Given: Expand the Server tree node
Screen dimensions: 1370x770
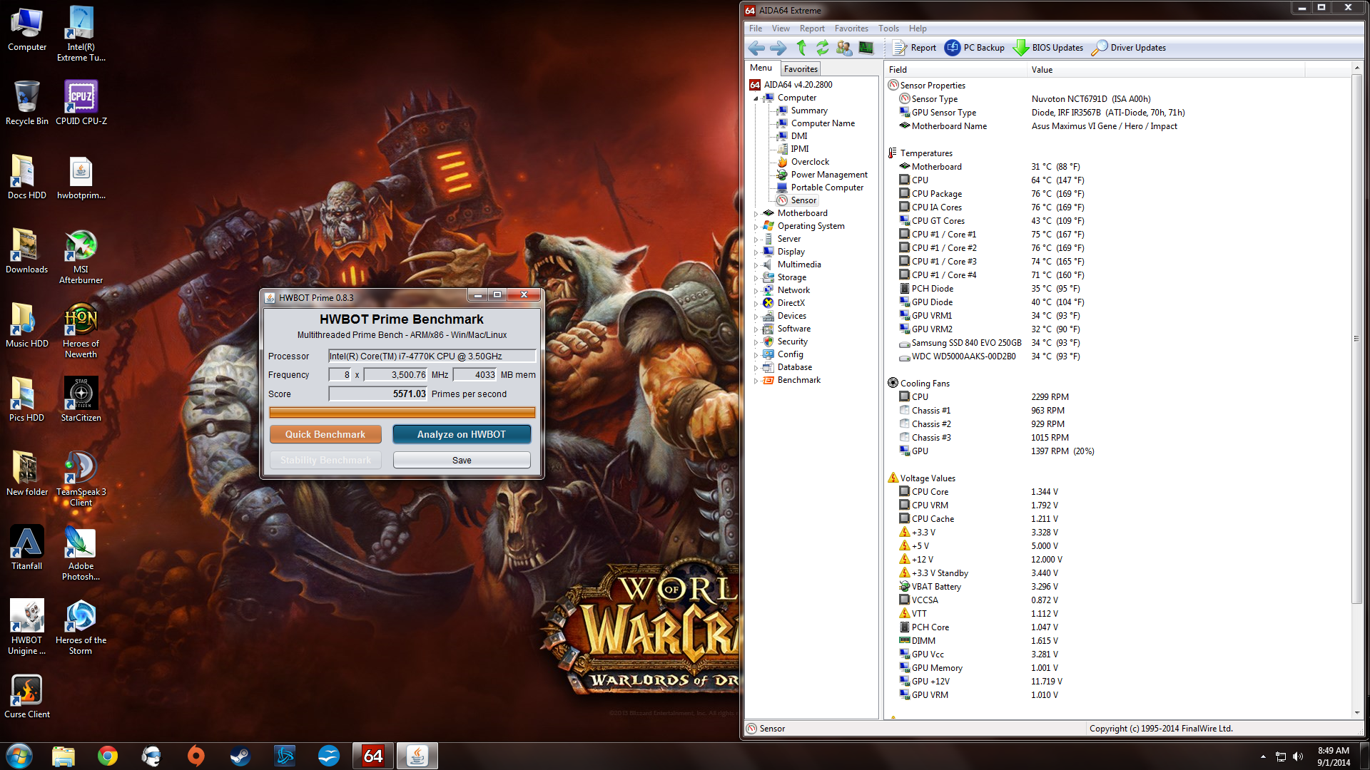Looking at the screenshot, I should (x=756, y=239).
